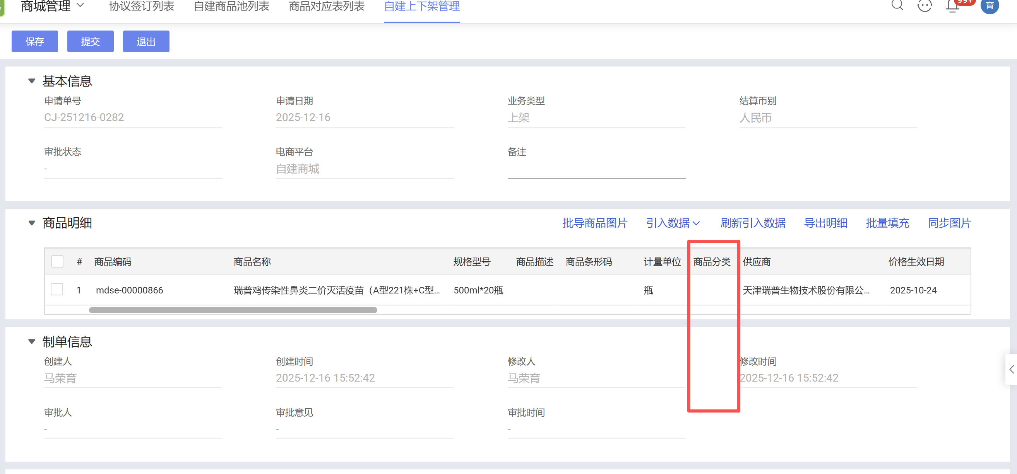Switch to 商品对应表列表 tab
This screenshot has width=1017, height=474.
point(327,6)
